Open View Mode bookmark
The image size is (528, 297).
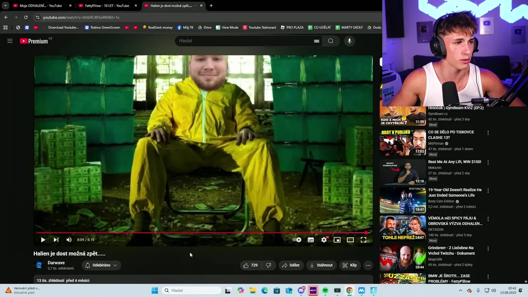coord(227,28)
